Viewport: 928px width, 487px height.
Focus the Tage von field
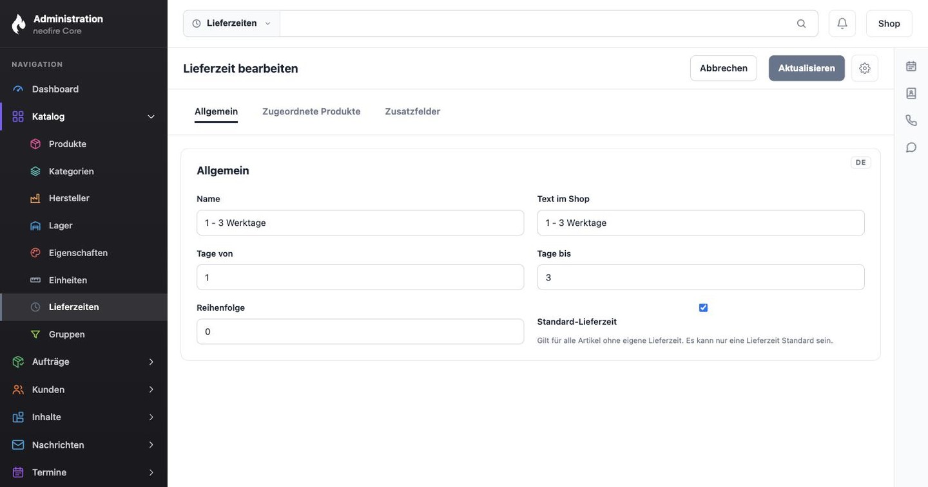(x=360, y=277)
